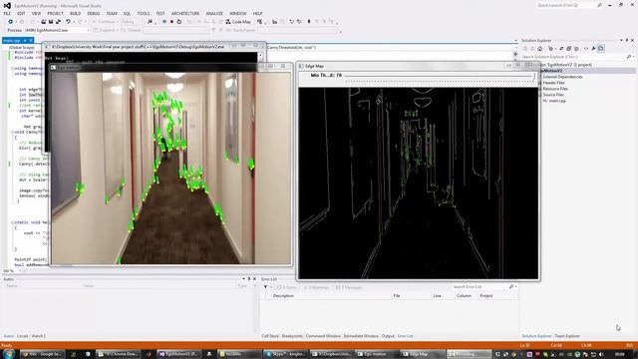Click the Skype taskbar button

click(x=285, y=354)
